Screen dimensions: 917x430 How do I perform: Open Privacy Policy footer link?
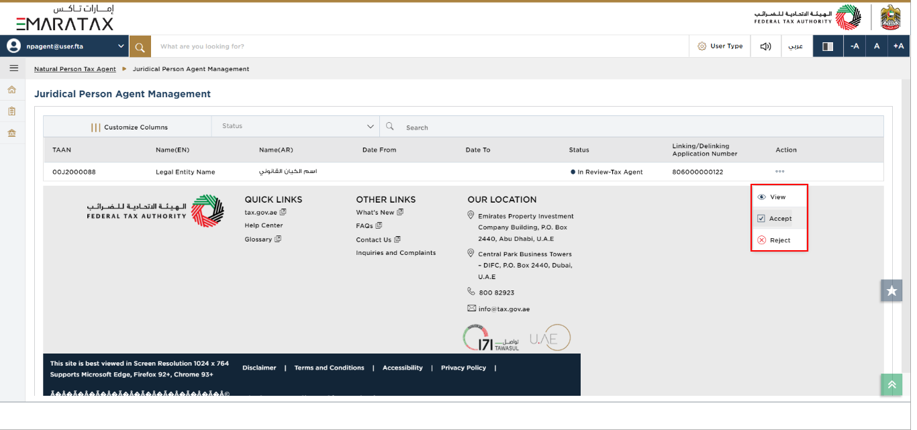(x=463, y=368)
